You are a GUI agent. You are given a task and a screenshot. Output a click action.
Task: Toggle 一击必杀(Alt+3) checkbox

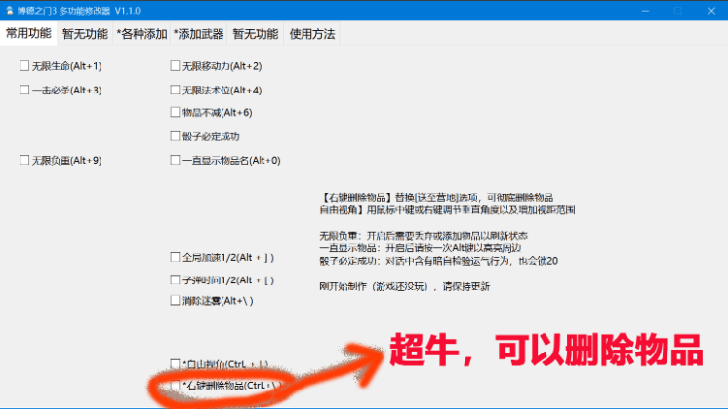click(24, 90)
